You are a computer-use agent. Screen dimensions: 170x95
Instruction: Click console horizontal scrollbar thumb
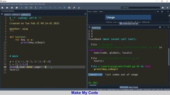pos(93,85)
